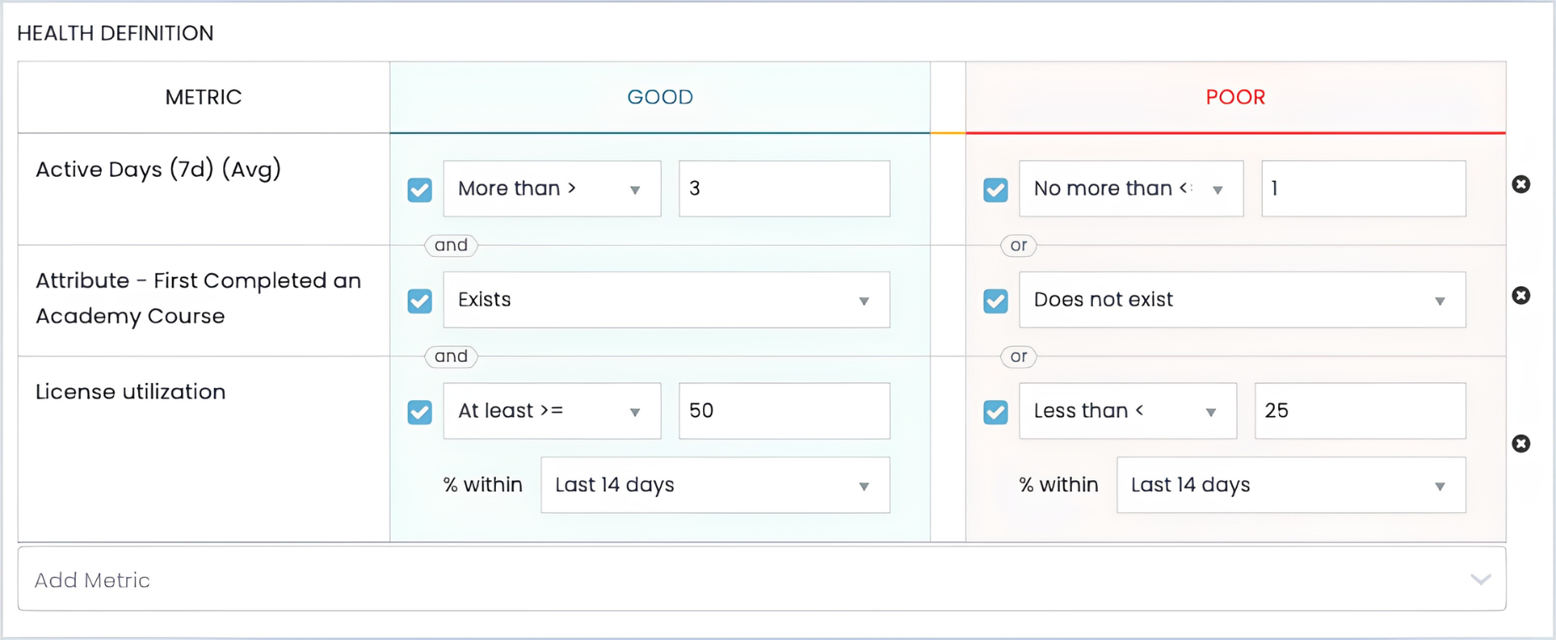Disable Good License utilization checkbox
The height and width of the screenshot is (640, 1556).
(x=420, y=412)
